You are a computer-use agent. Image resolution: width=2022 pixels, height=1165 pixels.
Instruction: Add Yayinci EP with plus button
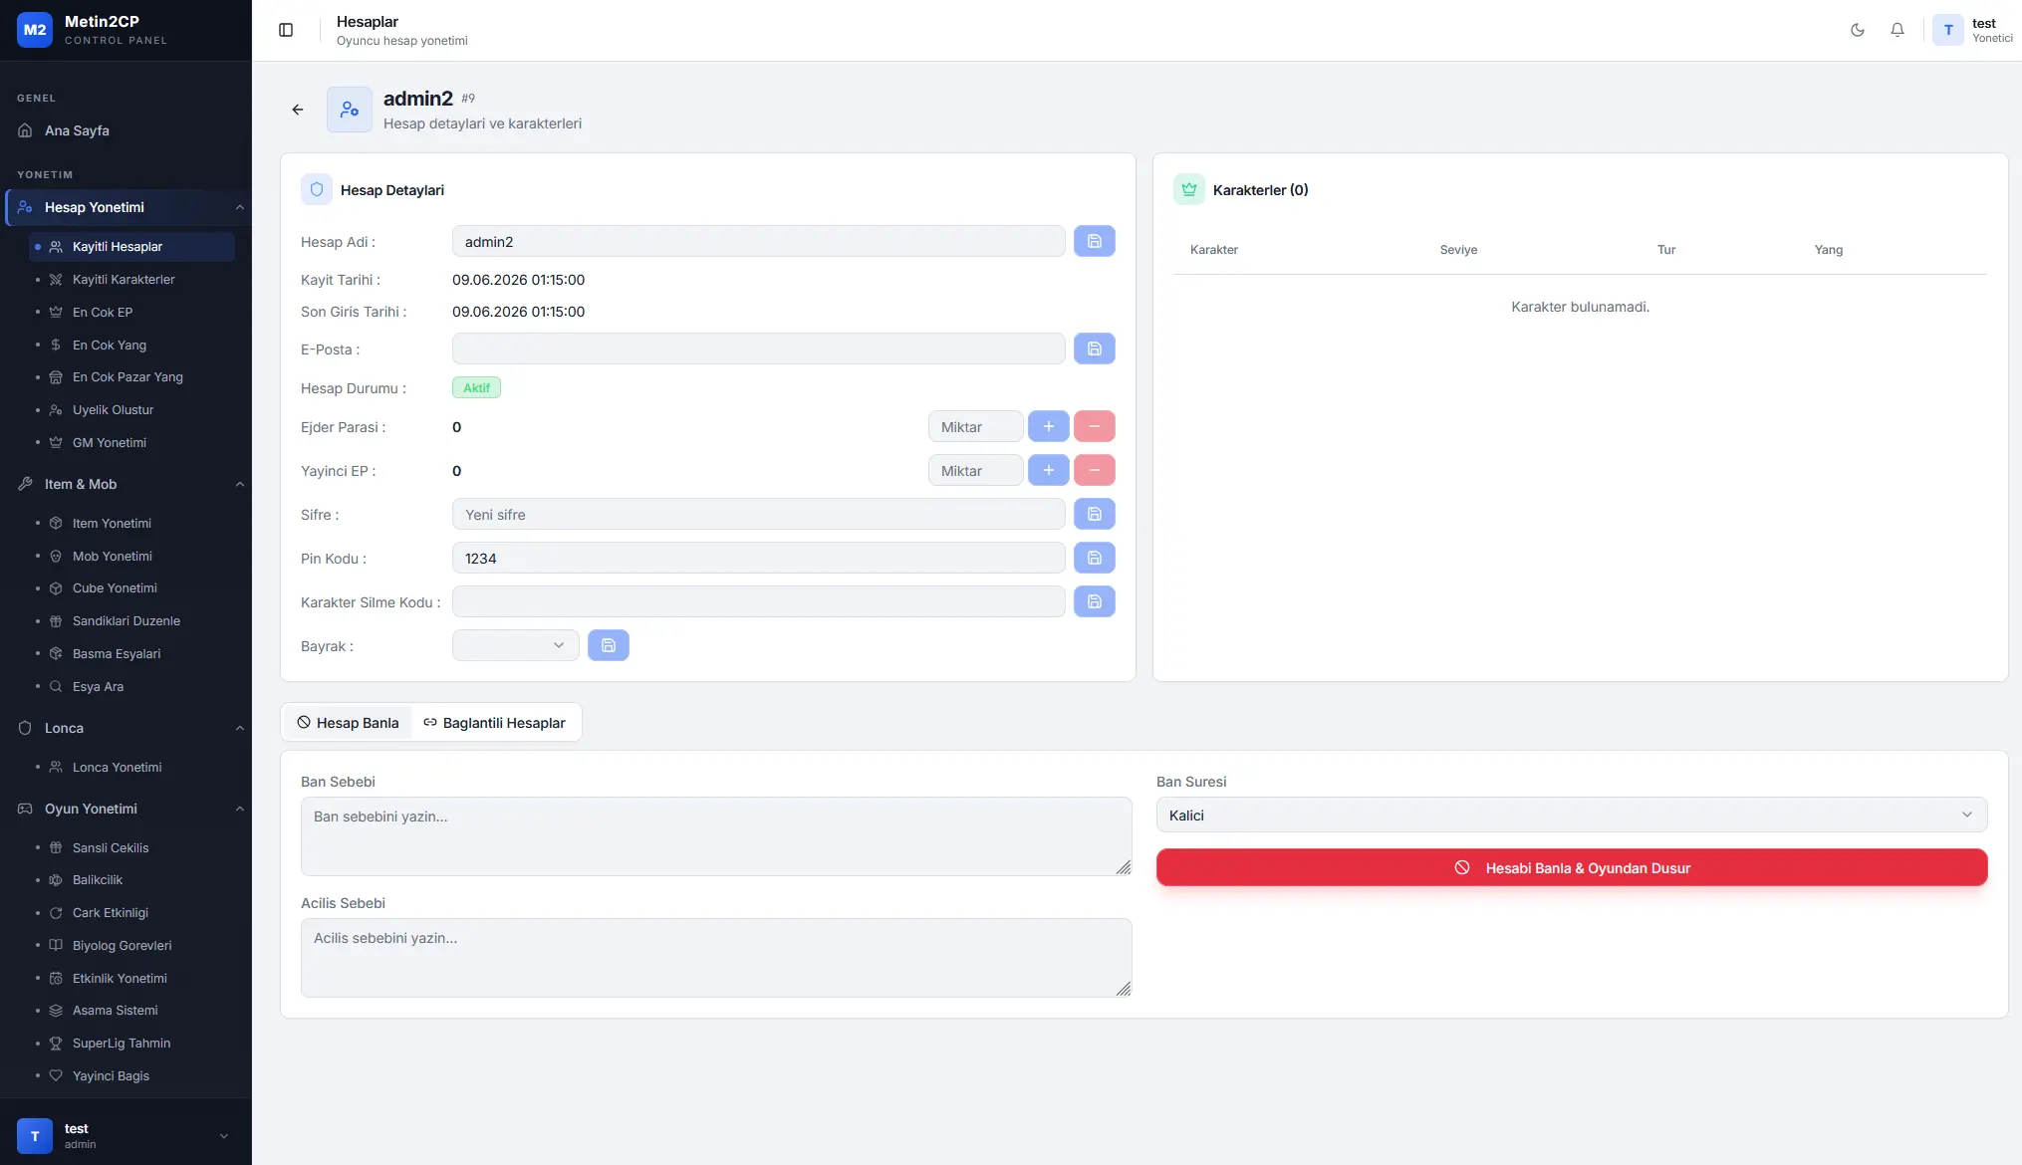tap(1049, 470)
